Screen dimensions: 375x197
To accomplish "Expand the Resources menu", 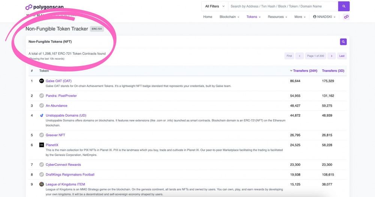I will (x=277, y=17).
